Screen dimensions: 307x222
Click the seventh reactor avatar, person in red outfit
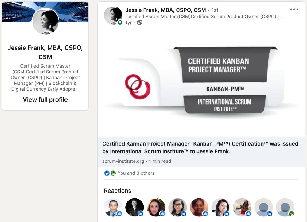pyautogui.click(x=242, y=207)
